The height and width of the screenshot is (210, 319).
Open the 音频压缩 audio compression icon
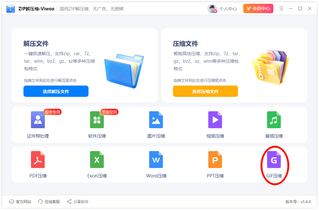pos(274,120)
